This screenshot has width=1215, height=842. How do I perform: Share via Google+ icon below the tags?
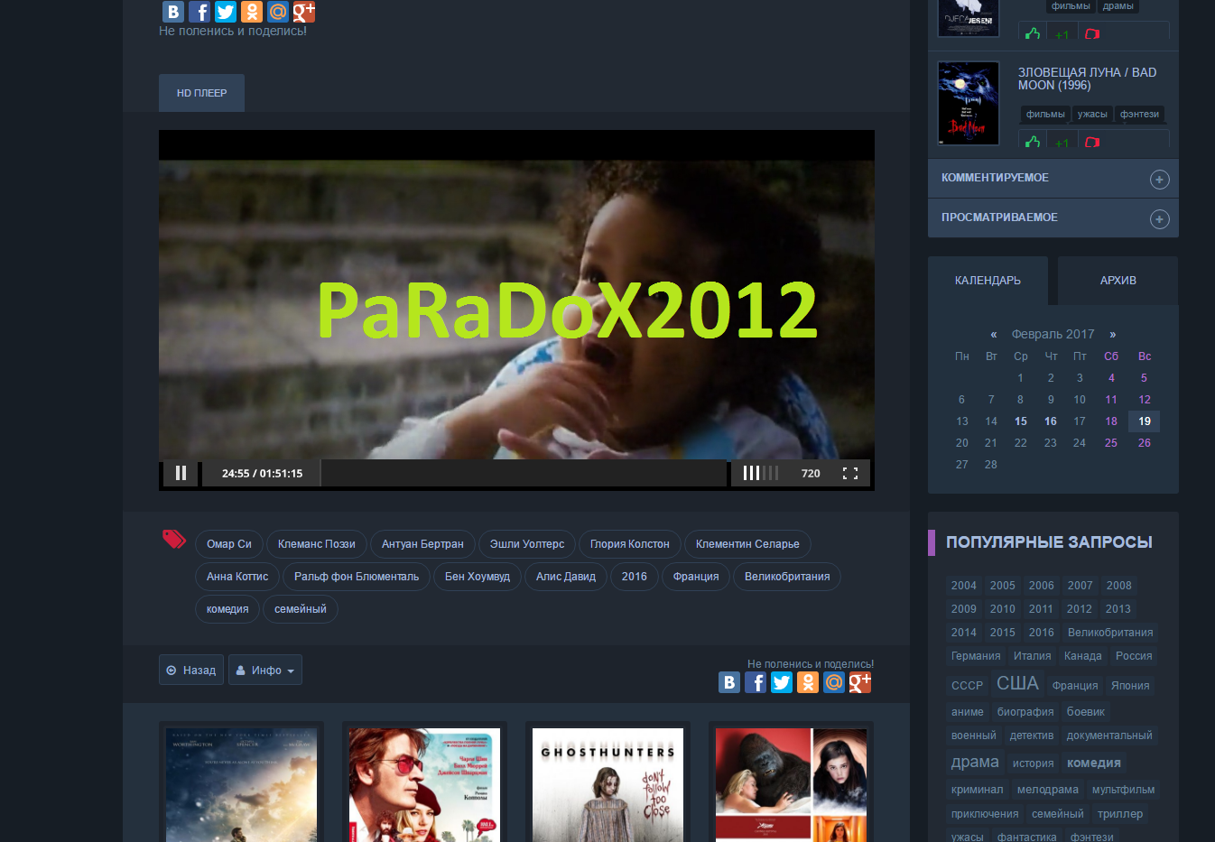(860, 682)
